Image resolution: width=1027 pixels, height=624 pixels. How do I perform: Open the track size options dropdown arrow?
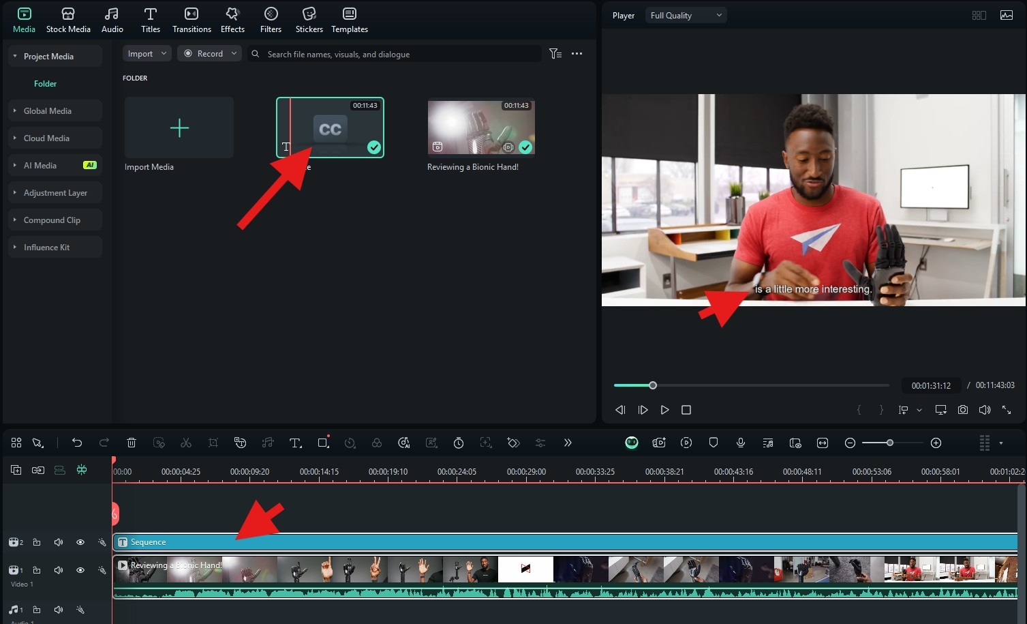click(x=1001, y=443)
